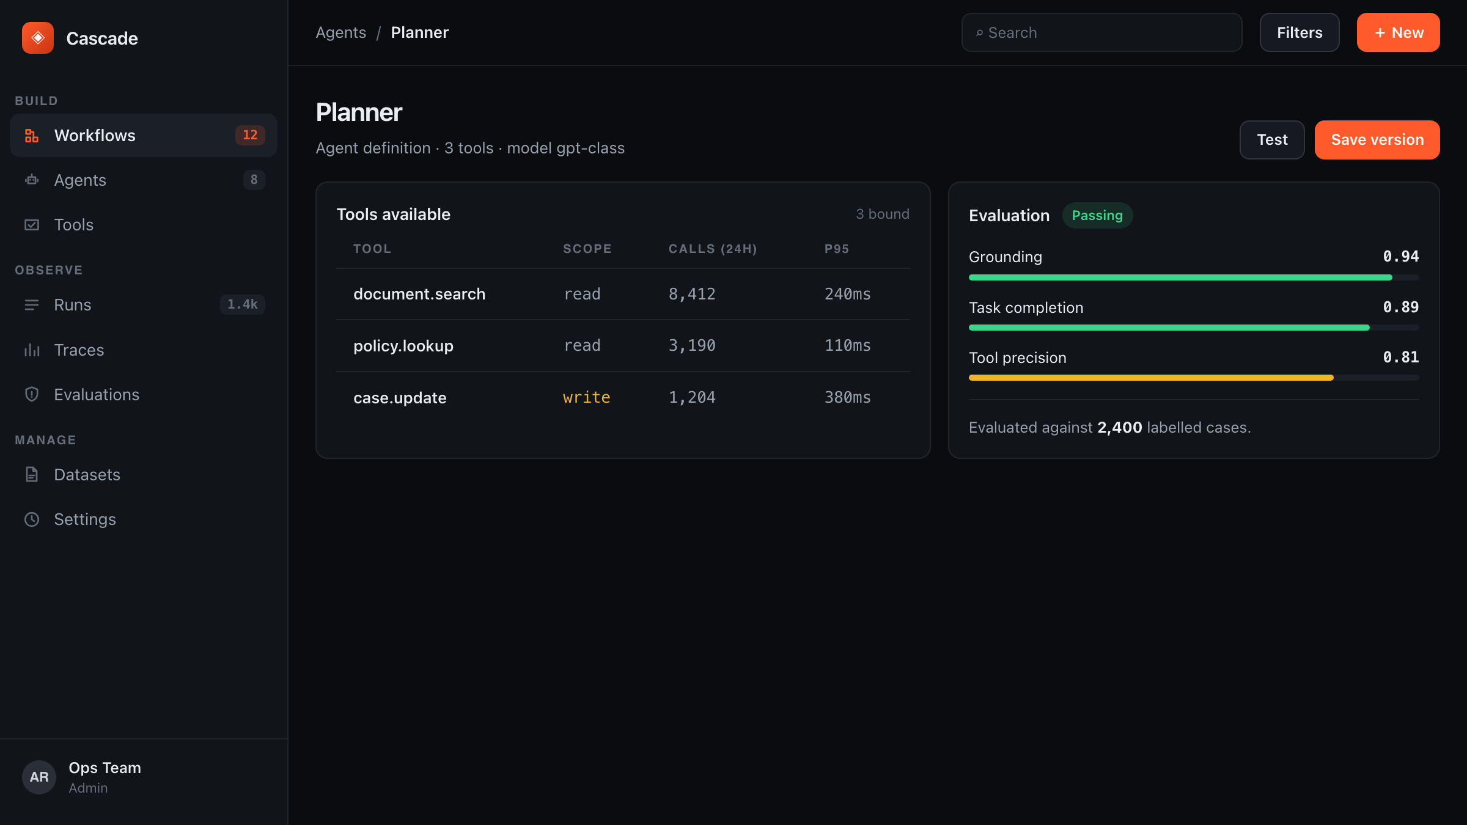This screenshot has width=1467, height=825.
Task: Click the Datasets document icon
Action: pyautogui.click(x=32, y=475)
